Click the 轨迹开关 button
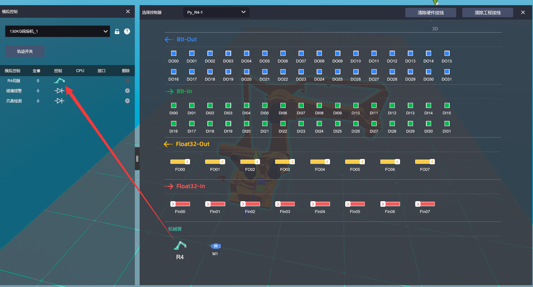 25,51
